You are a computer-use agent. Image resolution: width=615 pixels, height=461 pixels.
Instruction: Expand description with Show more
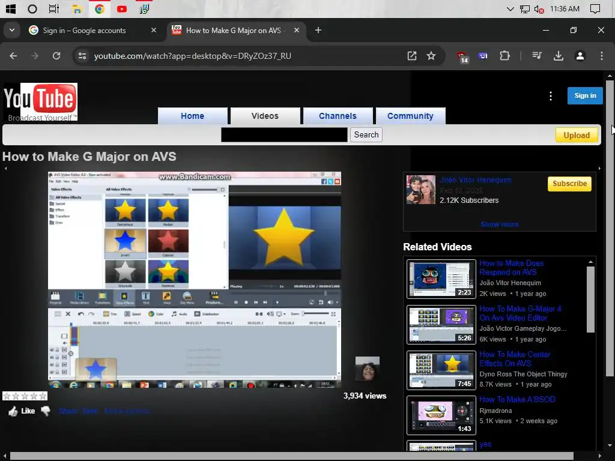point(499,224)
